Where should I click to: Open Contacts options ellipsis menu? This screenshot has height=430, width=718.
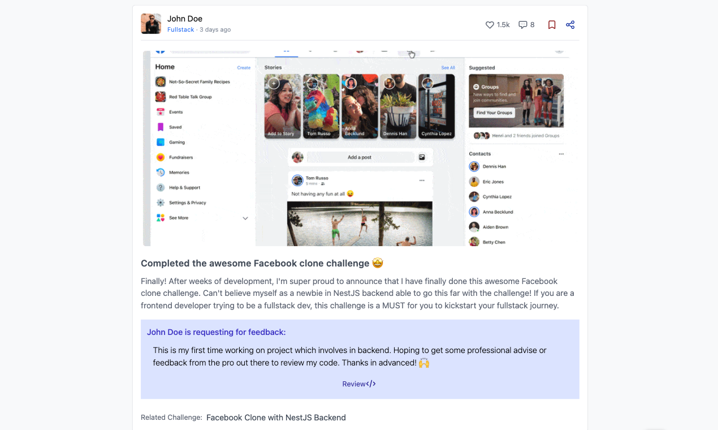[x=561, y=154]
